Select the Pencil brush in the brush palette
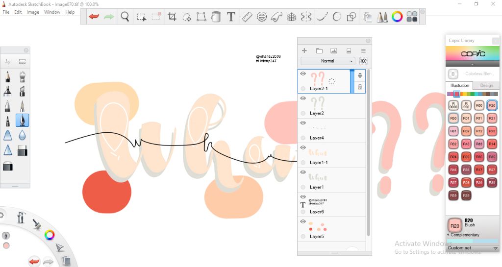 [7, 77]
